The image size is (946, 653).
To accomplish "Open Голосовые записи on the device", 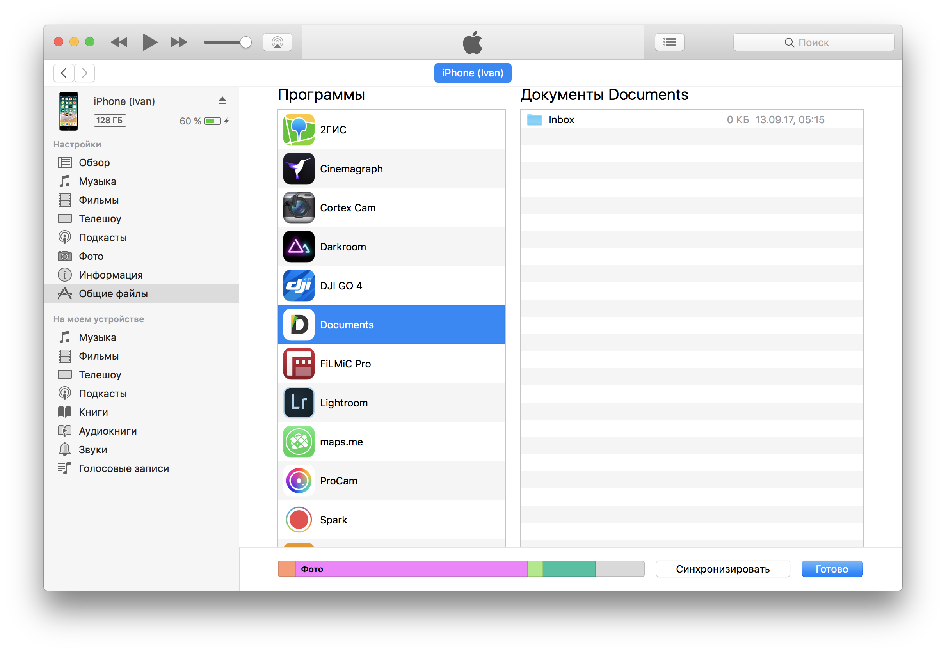I will (x=141, y=468).
